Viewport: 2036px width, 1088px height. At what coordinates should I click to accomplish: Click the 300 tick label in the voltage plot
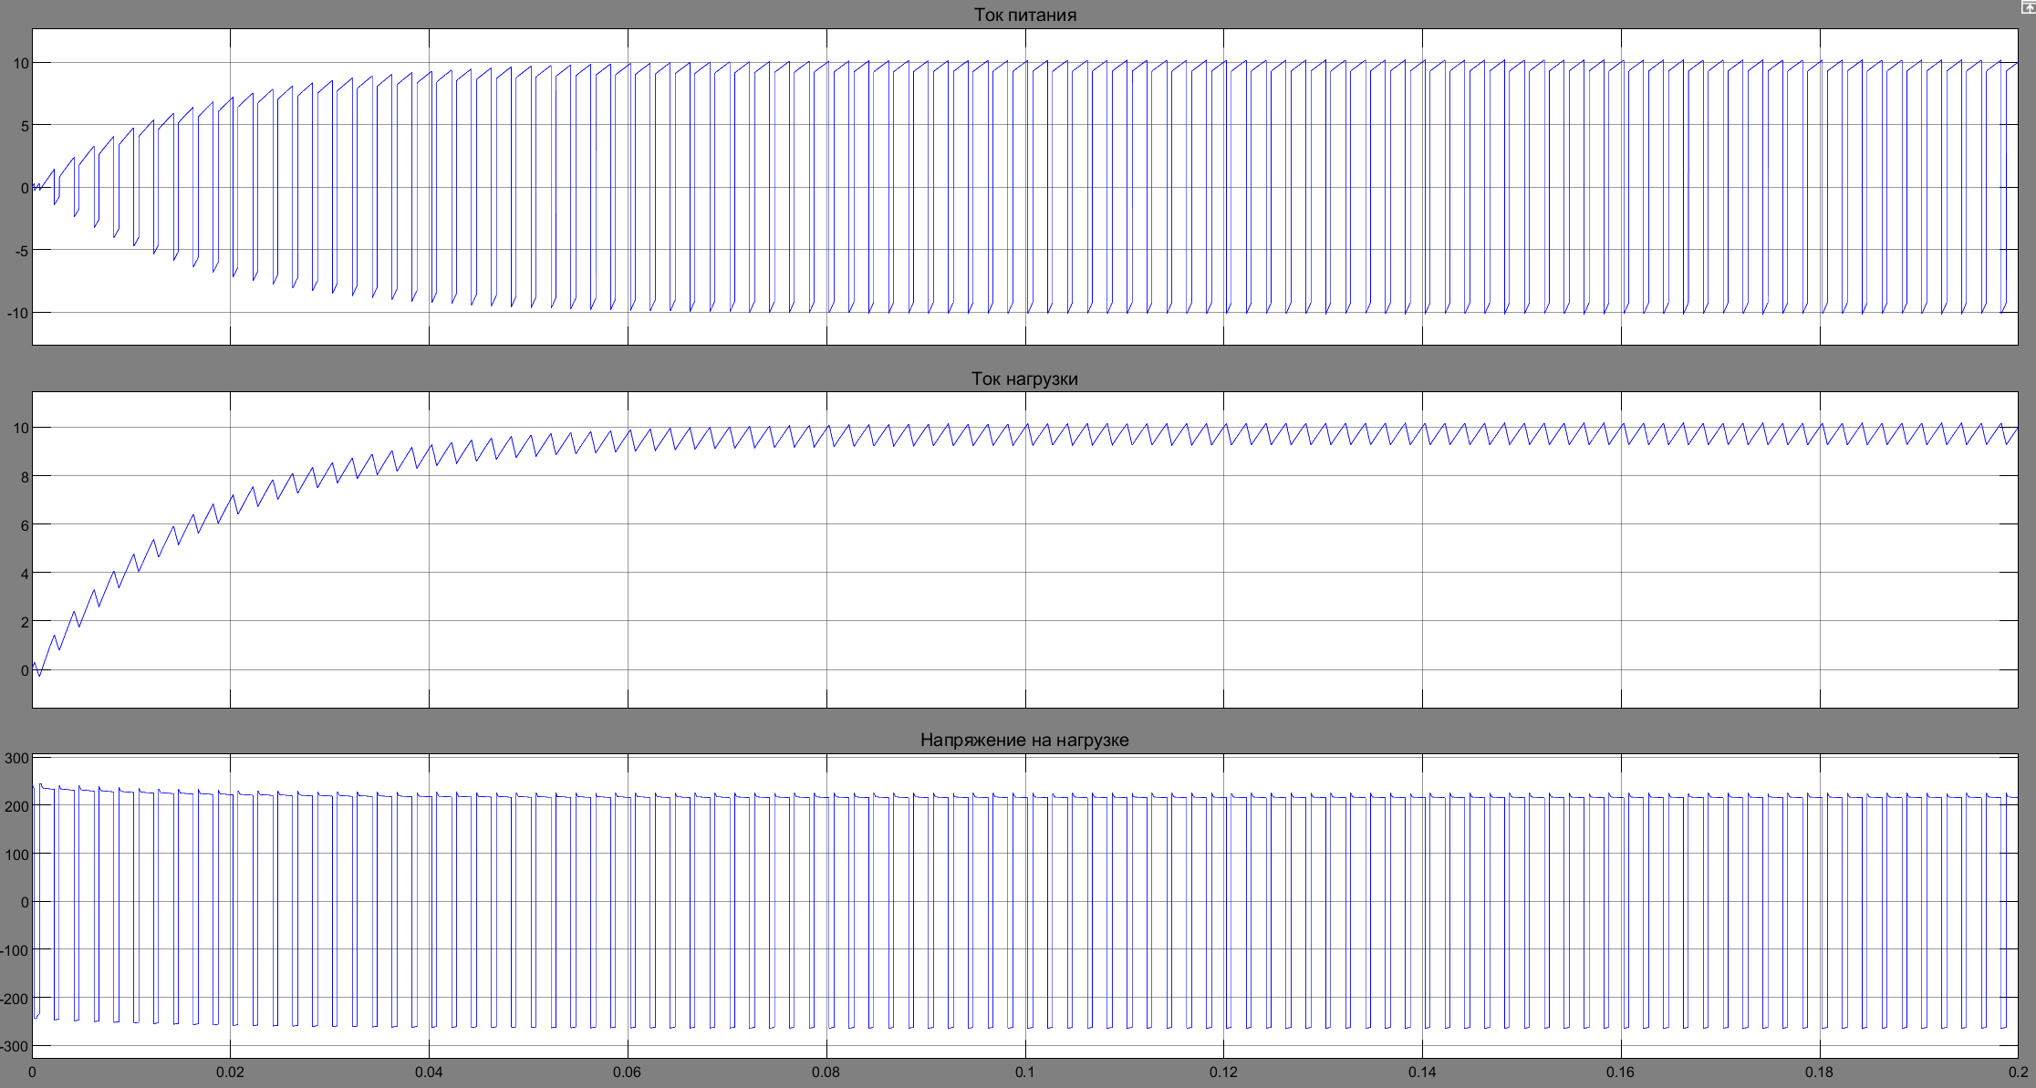[x=17, y=759]
